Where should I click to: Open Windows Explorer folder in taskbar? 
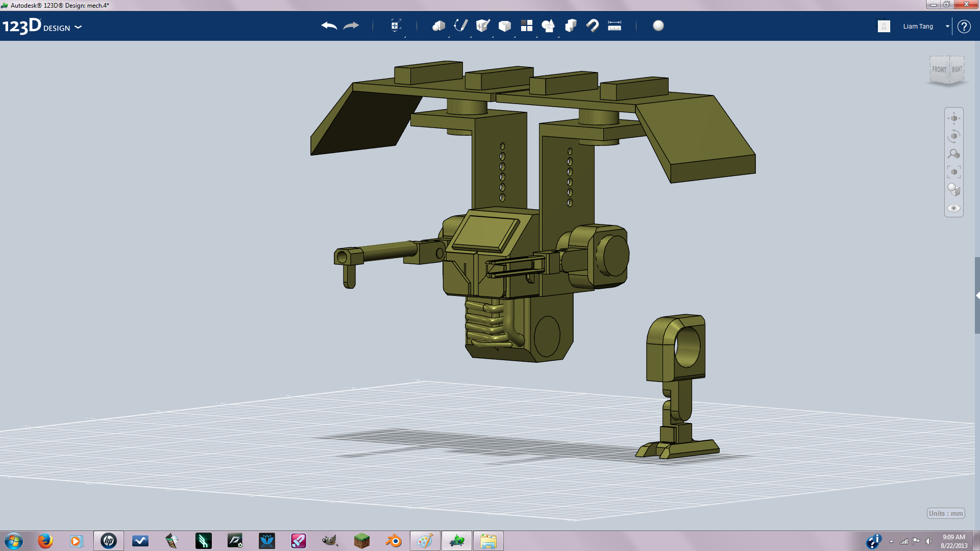[x=488, y=541]
